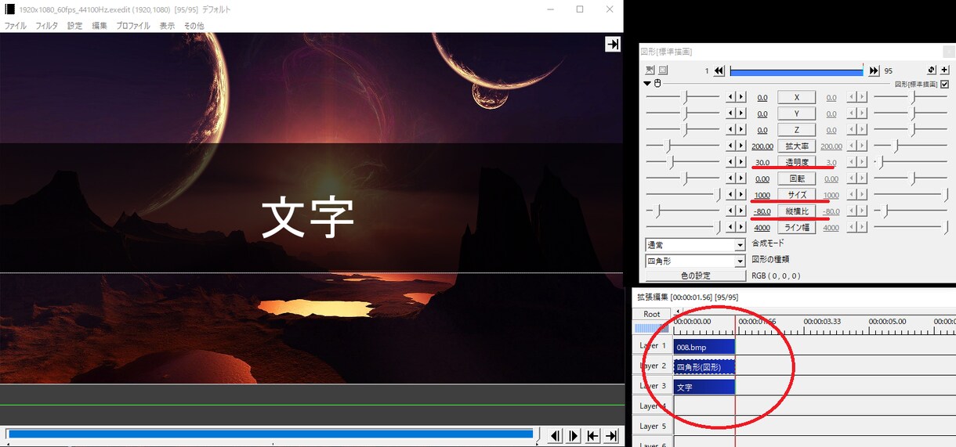956x447 pixels.
Task: Click the X movement mode button
Action: [797, 97]
